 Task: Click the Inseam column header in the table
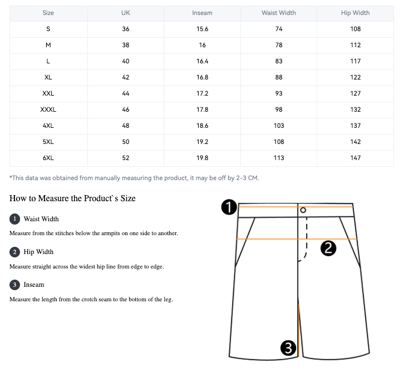(202, 13)
